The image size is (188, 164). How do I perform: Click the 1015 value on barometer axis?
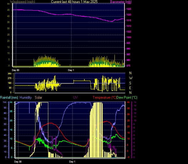point(129,20)
